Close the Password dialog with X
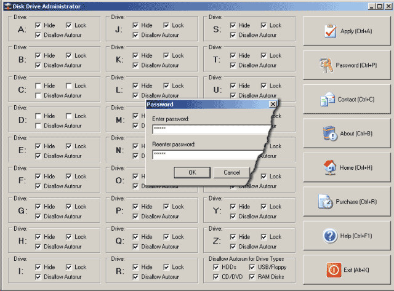394x291 pixels. (272, 105)
